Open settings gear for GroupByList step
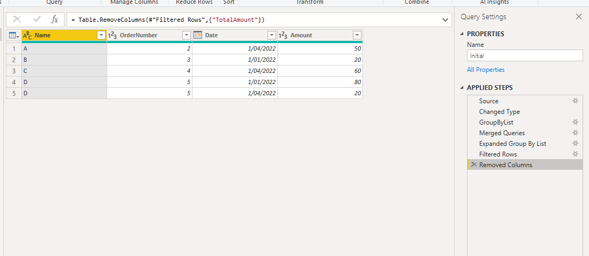This screenshot has height=256, width=589. click(575, 122)
